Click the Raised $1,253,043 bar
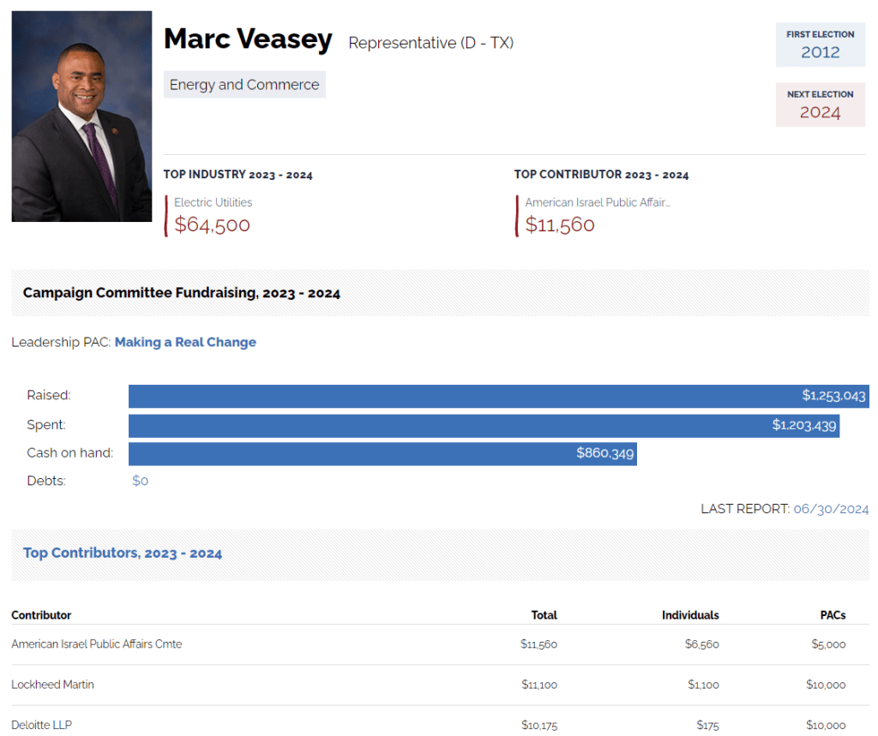Image resolution: width=878 pixels, height=736 pixels. point(498,396)
